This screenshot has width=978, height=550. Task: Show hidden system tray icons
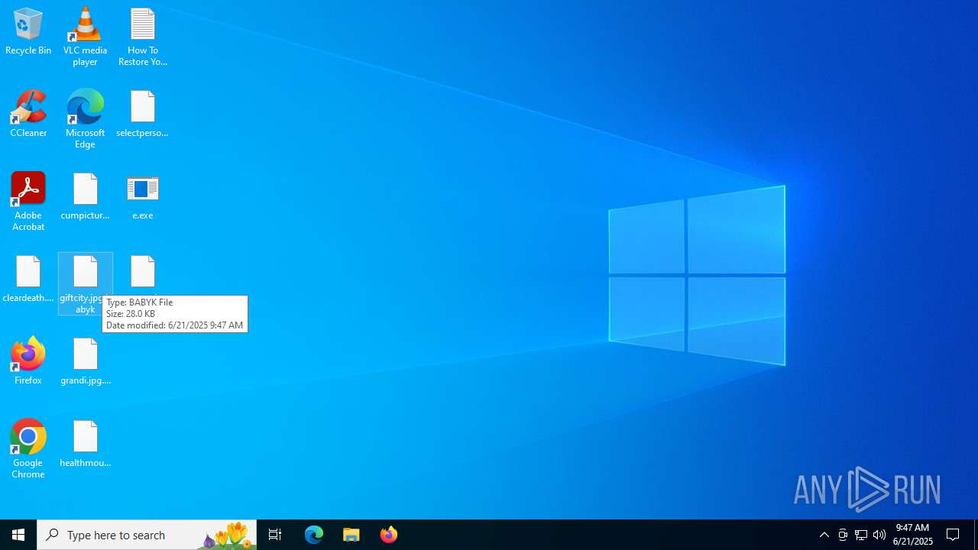tap(824, 535)
